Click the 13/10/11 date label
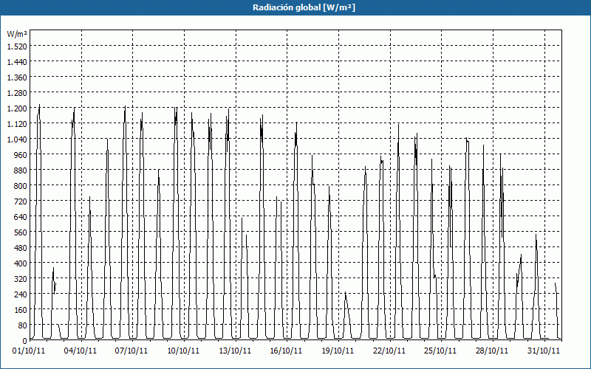This screenshot has width=591, height=369. (x=235, y=351)
